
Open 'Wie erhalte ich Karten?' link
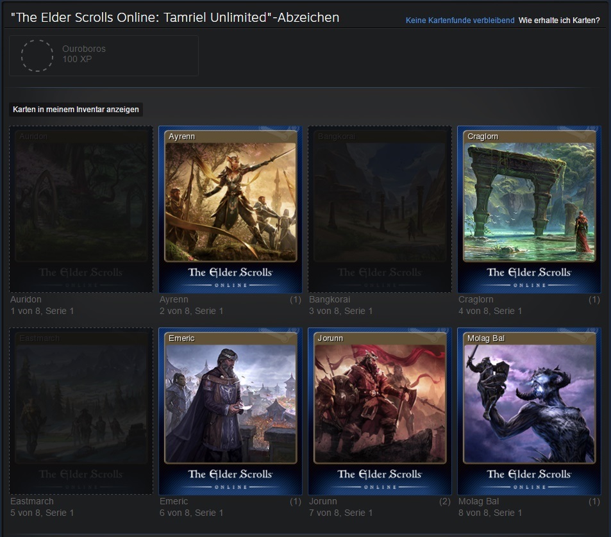559,21
